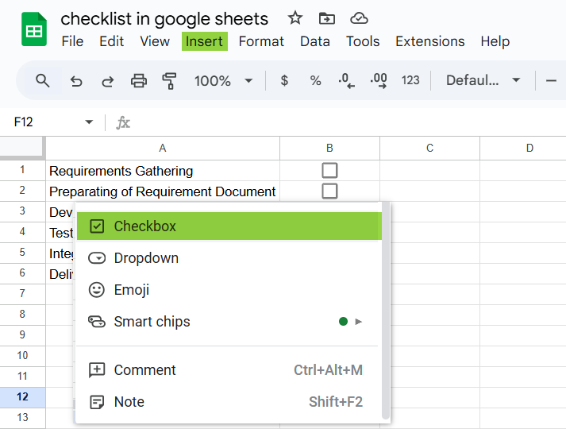The height and width of the screenshot is (429, 566).
Task: Open the View menu
Action: coord(155,41)
